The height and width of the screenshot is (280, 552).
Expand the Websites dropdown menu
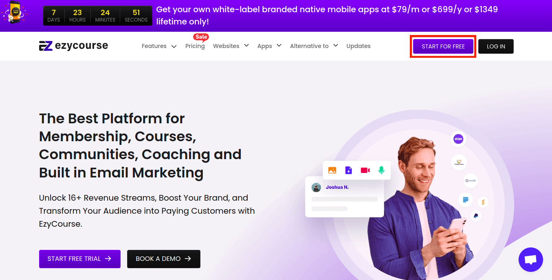231,46
